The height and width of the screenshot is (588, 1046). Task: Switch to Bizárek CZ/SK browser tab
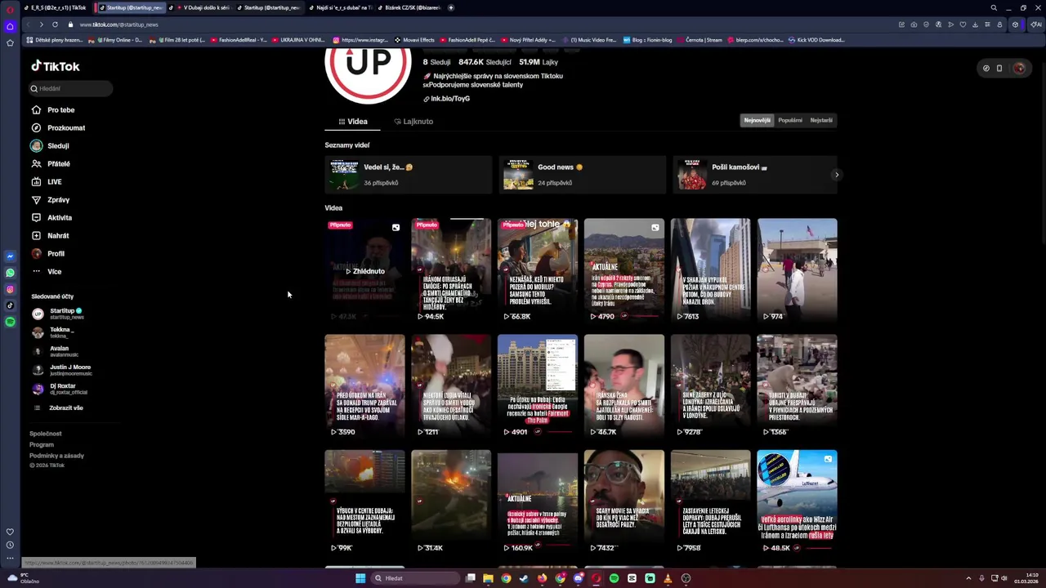[409, 7]
